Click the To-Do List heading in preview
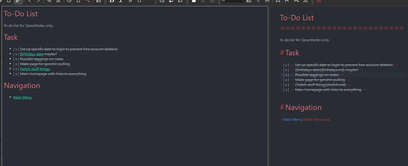The height and width of the screenshot is (166, 408). (21, 14)
